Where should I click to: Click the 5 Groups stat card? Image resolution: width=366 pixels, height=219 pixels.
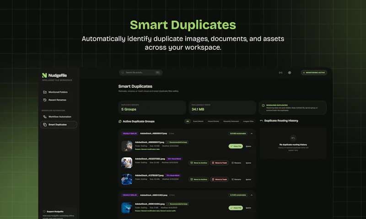(x=152, y=107)
